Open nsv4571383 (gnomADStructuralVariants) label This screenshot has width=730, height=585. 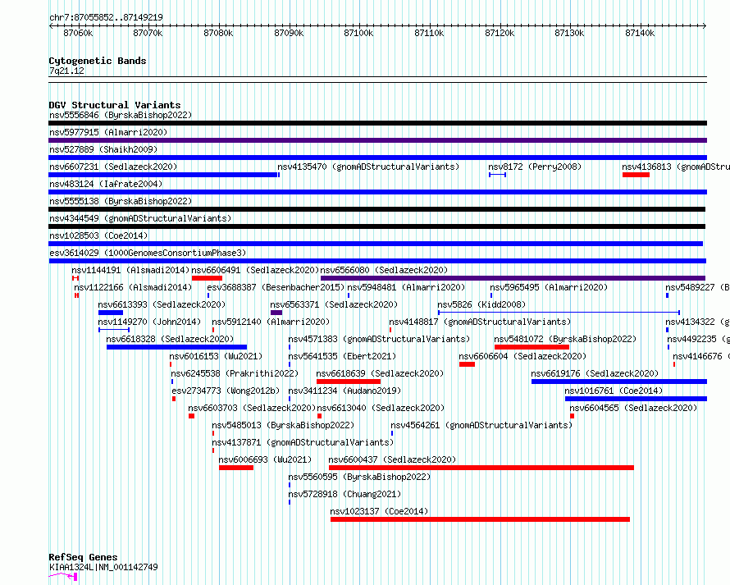tap(379, 339)
